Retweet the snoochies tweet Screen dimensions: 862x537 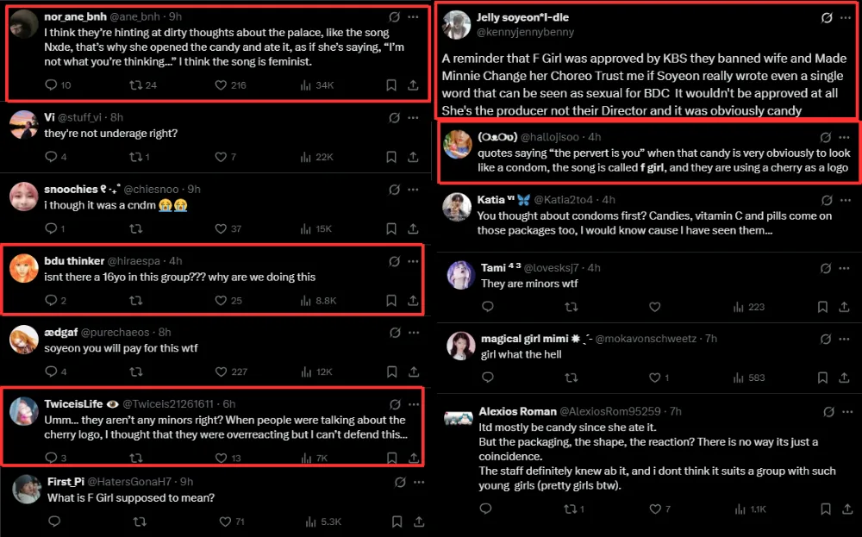[x=134, y=228]
